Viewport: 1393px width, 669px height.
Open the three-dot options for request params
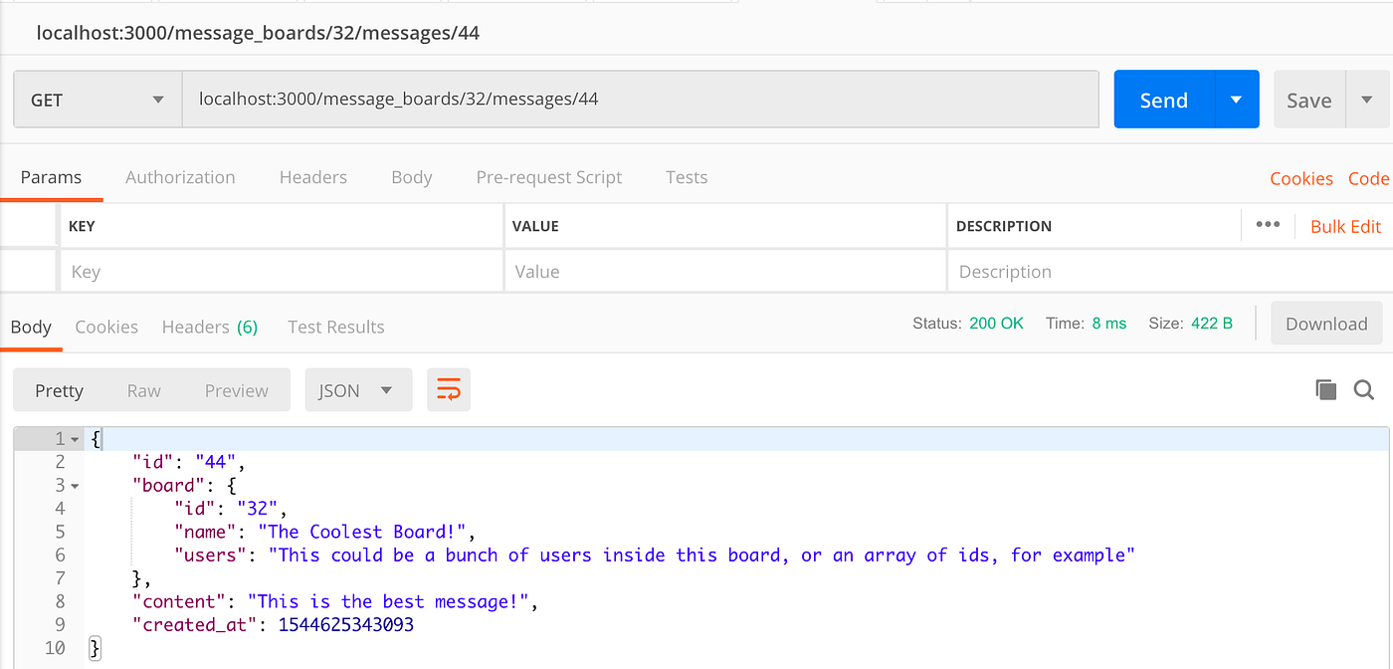(x=1268, y=225)
